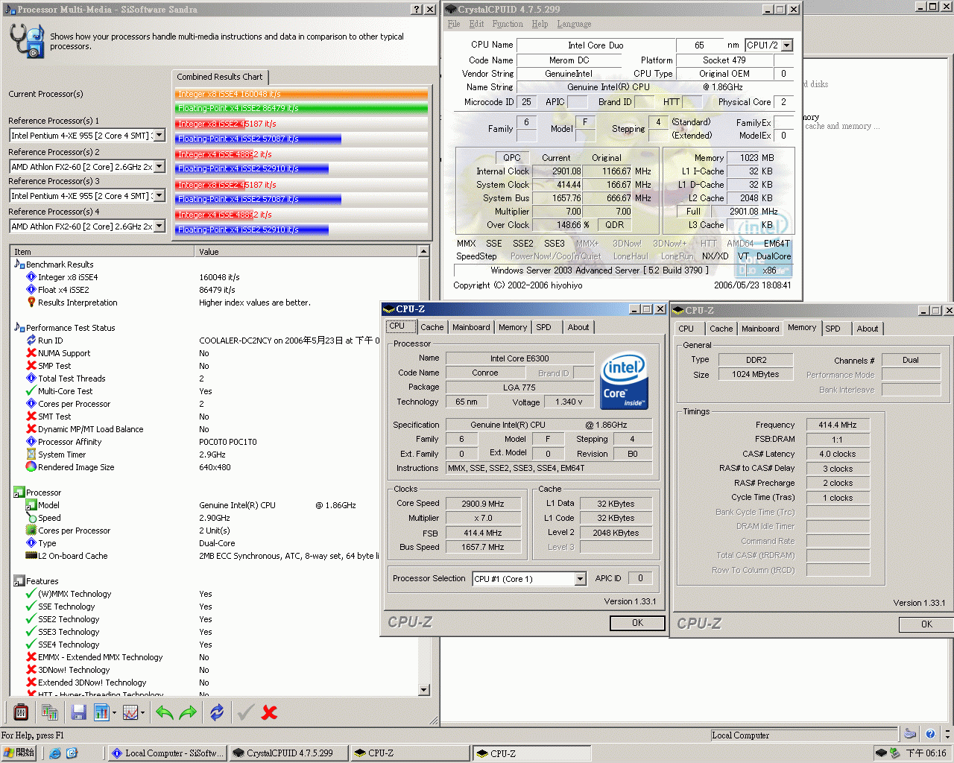Click the second quick launch mail icon
The height and width of the screenshot is (763, 954).
pyautogui.click(x=72, y=753)
